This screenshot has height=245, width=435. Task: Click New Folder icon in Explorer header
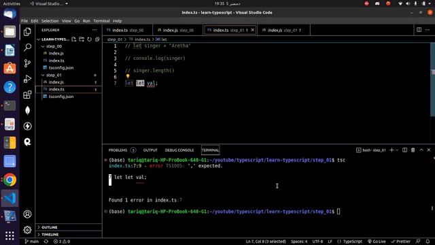click(x=82, y=39)
